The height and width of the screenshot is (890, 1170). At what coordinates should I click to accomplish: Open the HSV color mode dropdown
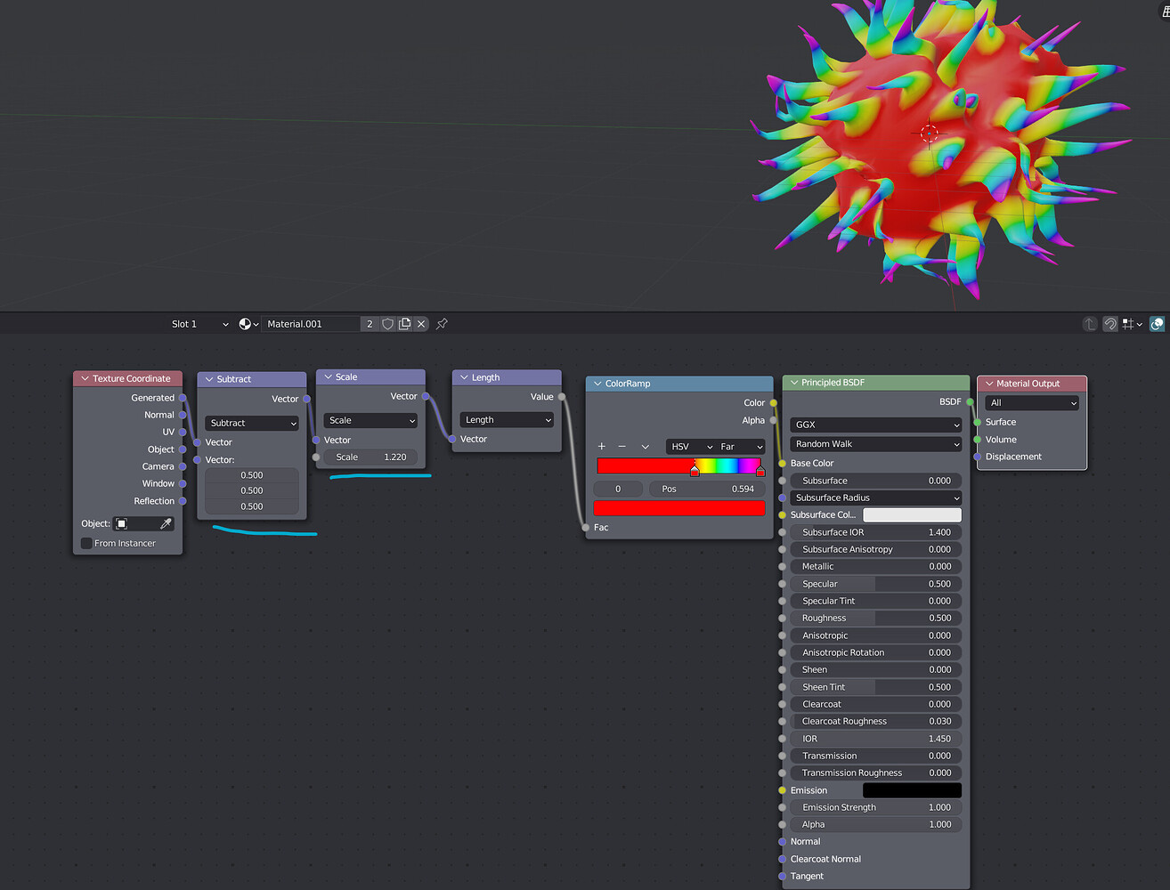coord(691,447)
